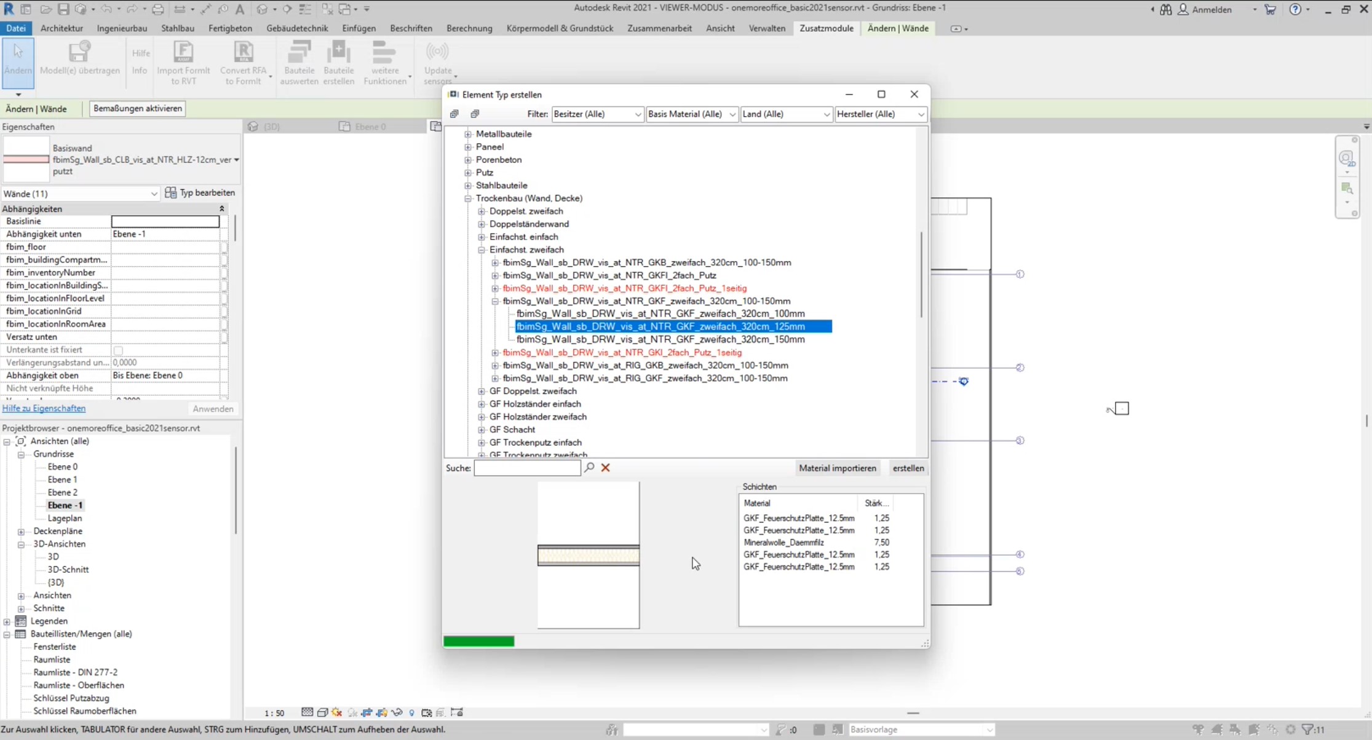1372x740 pixels.
Task: Open Hilfe zu Eigenschaften link
Action: coord(44,408)
